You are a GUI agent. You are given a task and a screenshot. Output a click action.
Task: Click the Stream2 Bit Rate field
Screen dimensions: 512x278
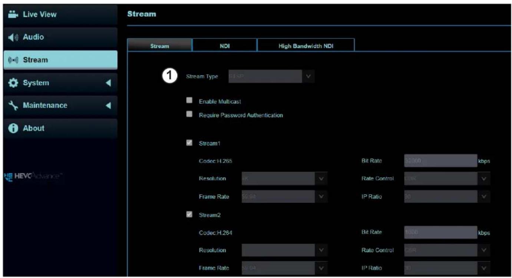click(x=441, y=232)
